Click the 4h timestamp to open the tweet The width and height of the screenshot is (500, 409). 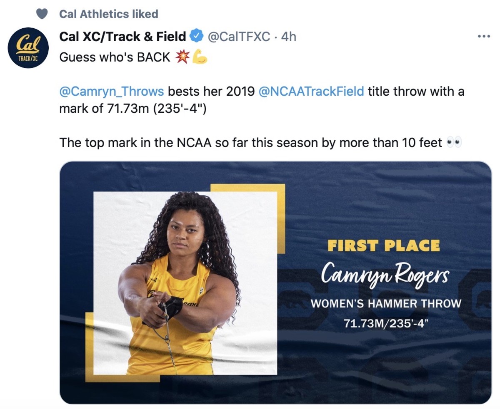coord(287,37)
